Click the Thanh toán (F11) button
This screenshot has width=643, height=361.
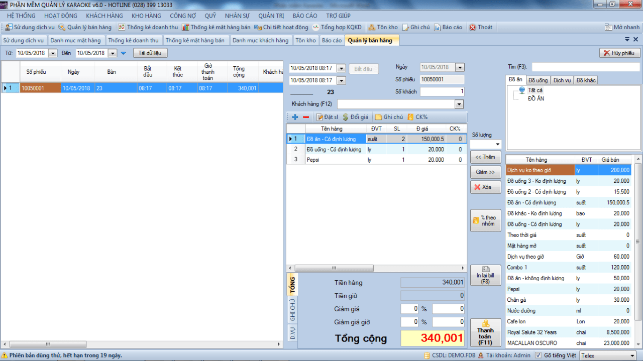coord(485,332)
